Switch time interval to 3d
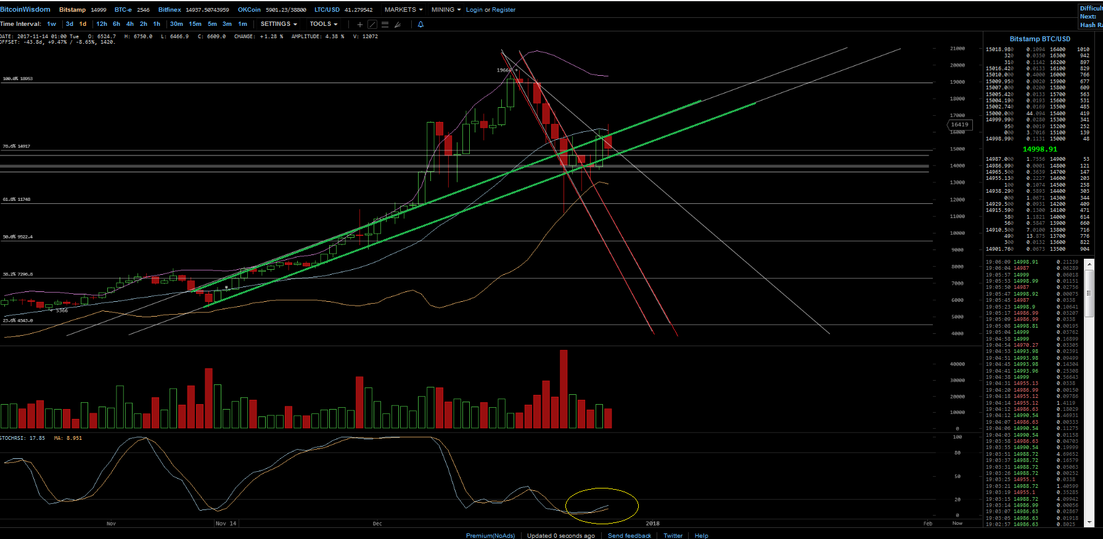Viewport: 1103px width, 539px height. coord(70,24)
